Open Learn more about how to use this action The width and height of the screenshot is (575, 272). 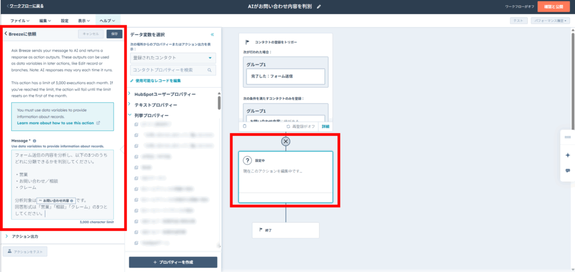click(x=56, y=123)
